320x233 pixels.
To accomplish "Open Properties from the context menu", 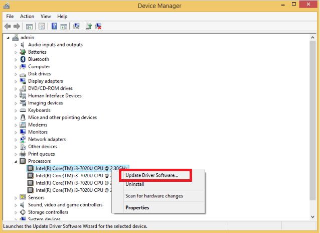I will [158, 207].
